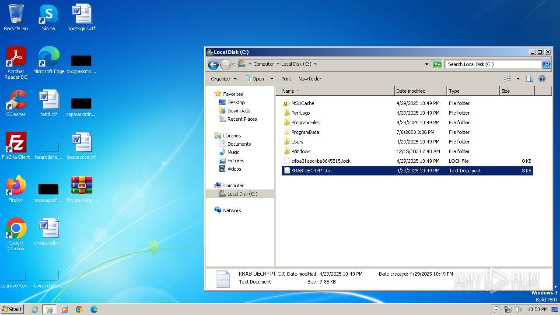
Task: Select the Program Files folder
Action: point(407,122)
